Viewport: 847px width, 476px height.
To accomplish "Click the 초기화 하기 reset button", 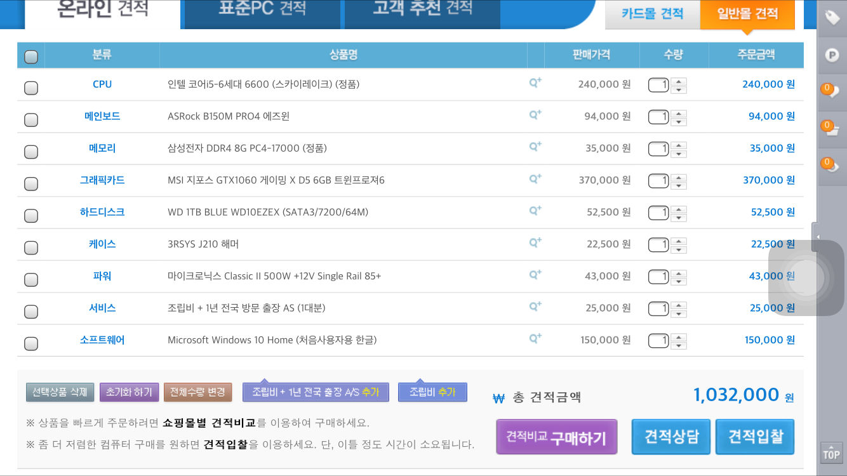I will [x=129, y=392].
